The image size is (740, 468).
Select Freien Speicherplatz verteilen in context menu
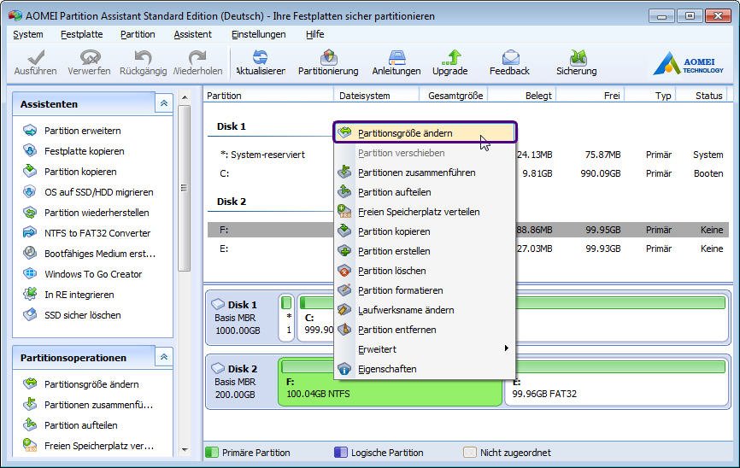click(x=425, y=212)
